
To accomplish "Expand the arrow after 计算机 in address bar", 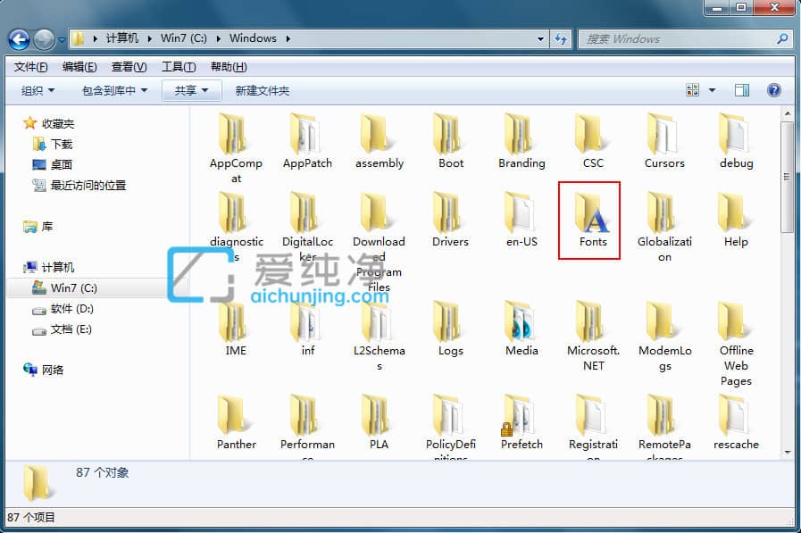I will pos(149,38).
